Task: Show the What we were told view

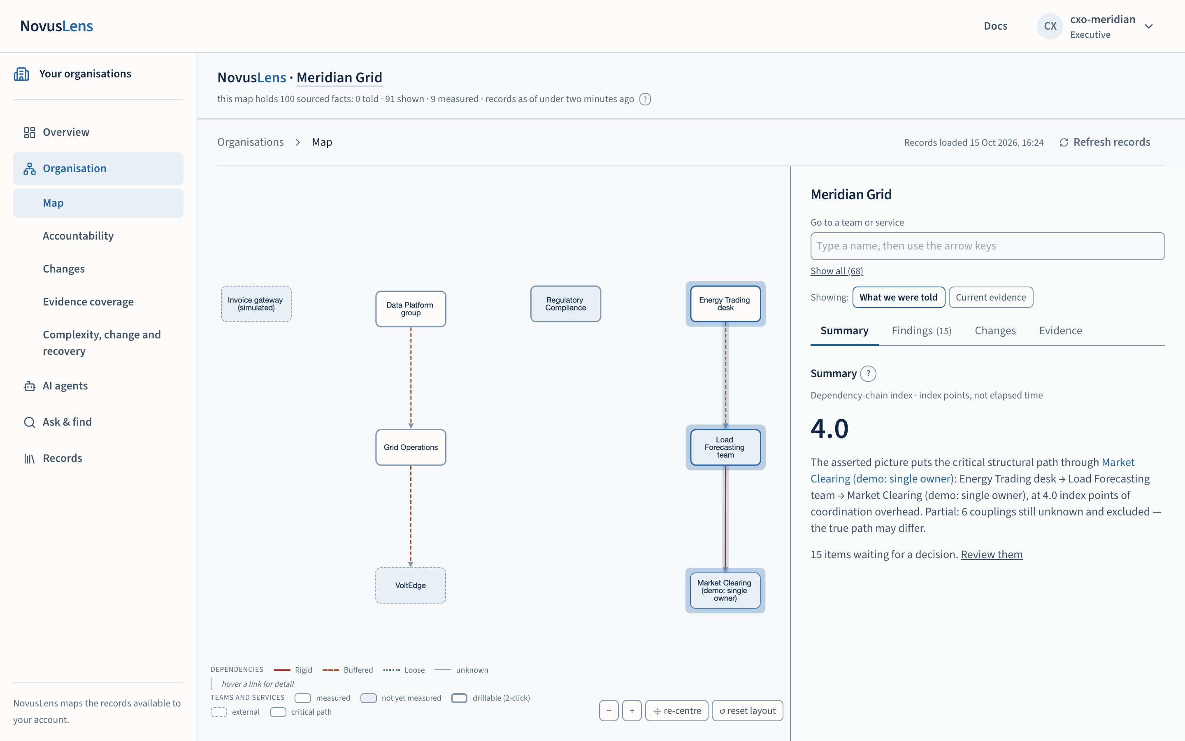Action: tap(899, 298)
